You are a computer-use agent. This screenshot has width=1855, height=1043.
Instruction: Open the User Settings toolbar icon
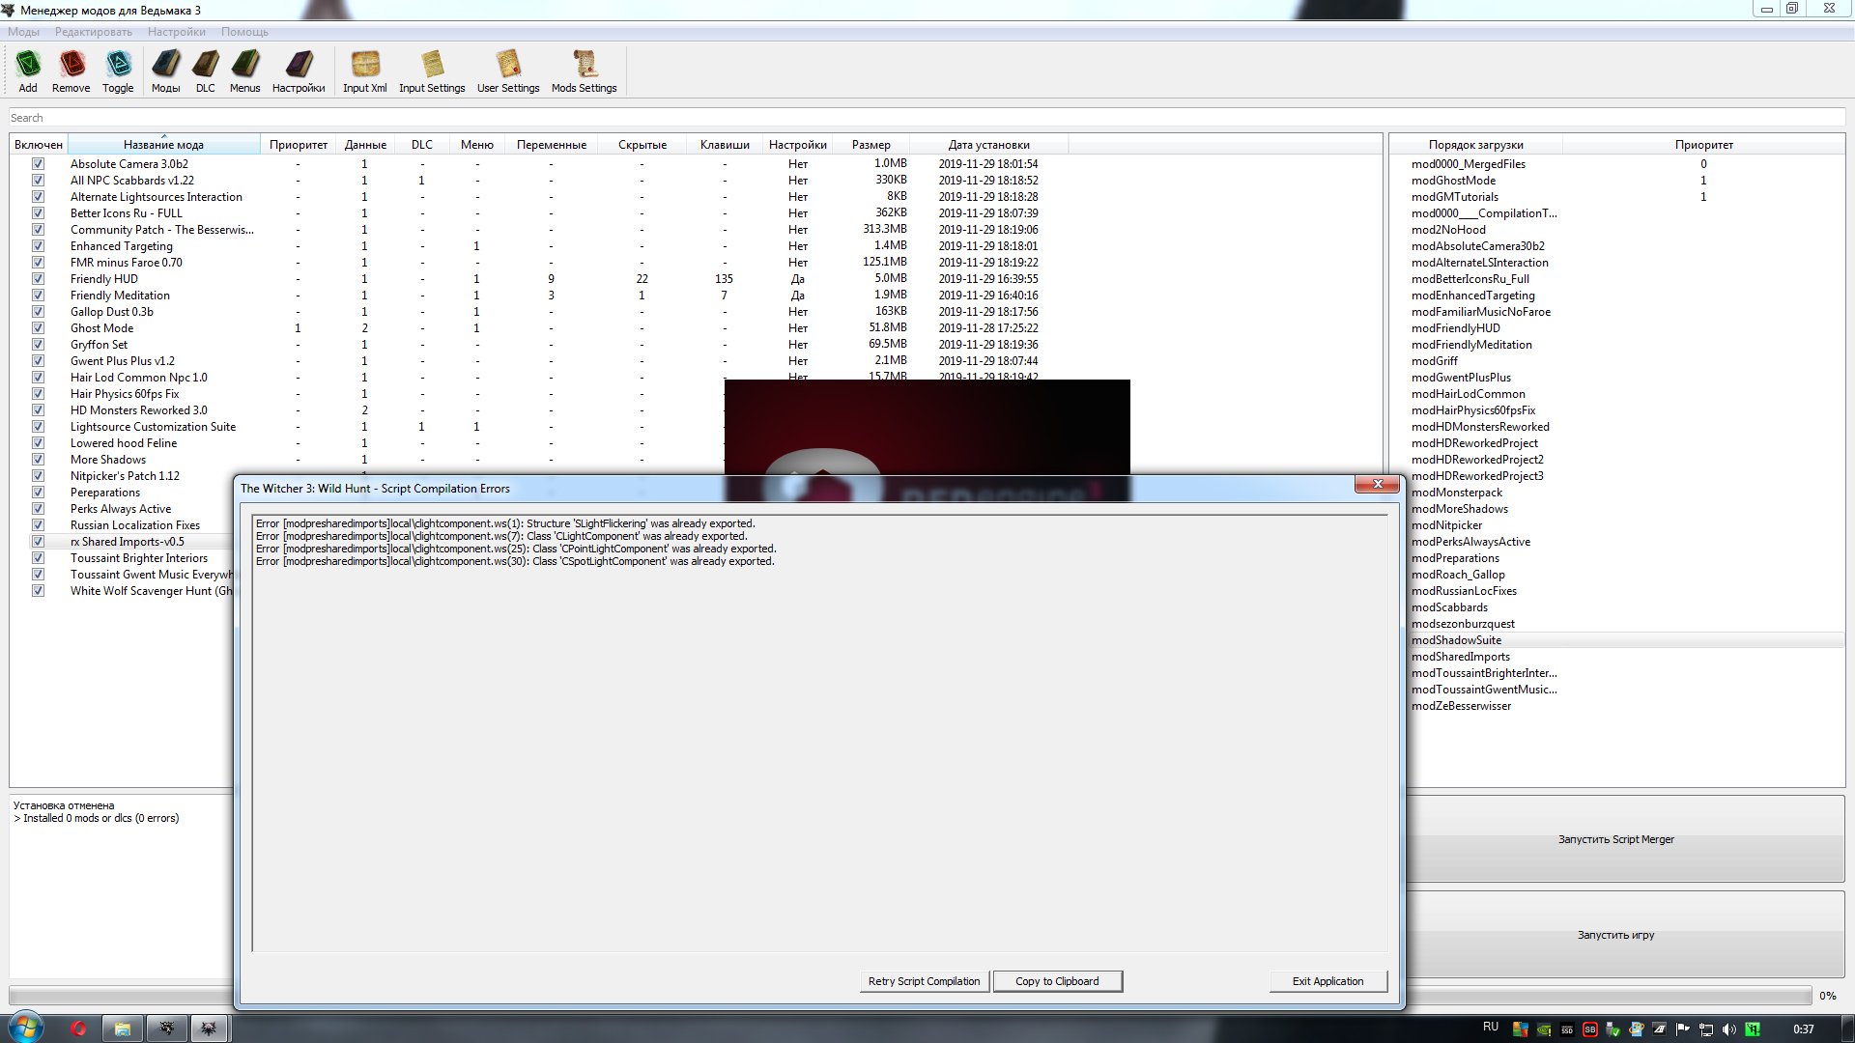pyautogui.click(x=508, y=71)
